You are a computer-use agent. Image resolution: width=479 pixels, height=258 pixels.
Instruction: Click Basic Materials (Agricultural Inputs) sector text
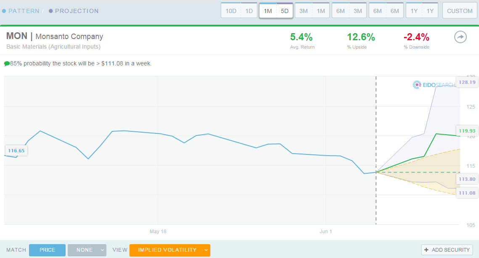point(53,47)
